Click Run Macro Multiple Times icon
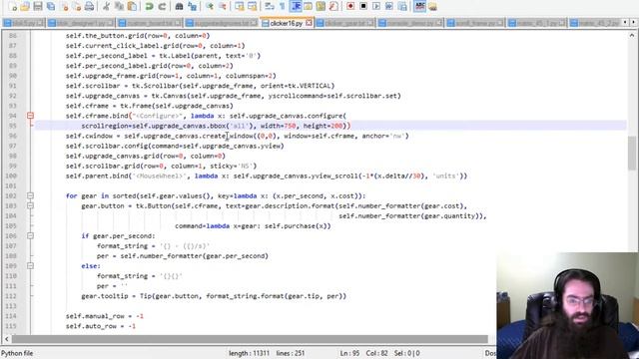639x359 pixels. click(388, 6)
